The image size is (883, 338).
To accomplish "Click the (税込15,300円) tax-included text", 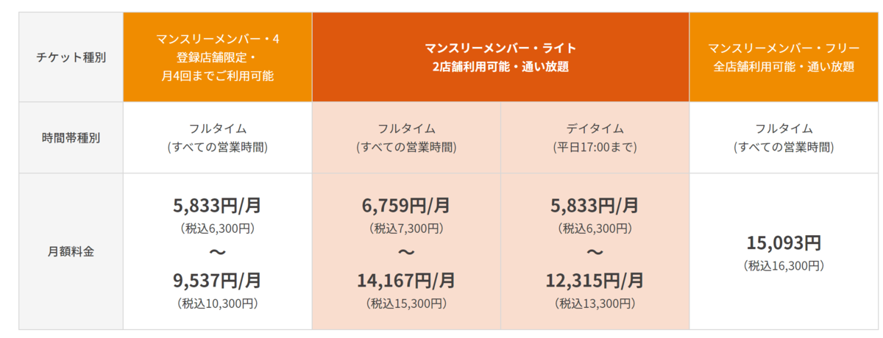I will point(406,303).
